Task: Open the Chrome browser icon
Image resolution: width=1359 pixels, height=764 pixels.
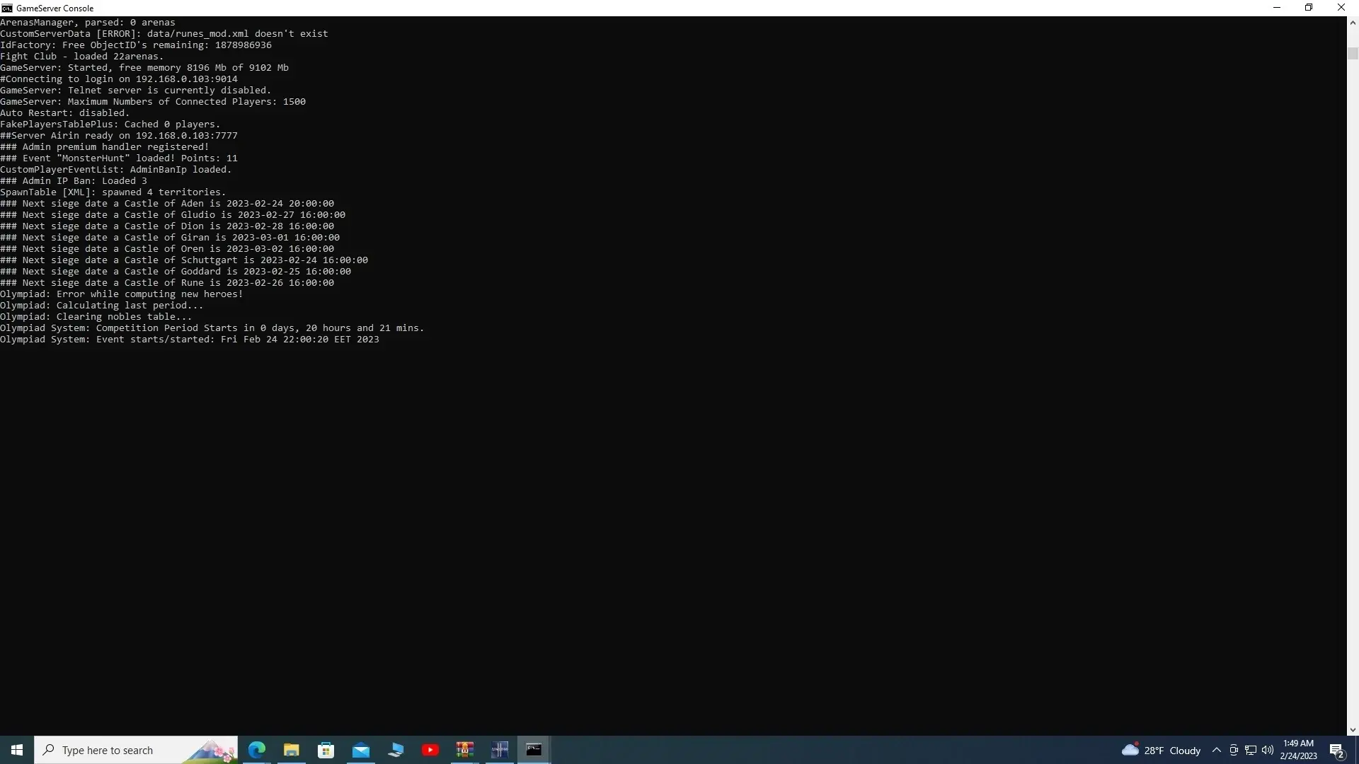Action: coord(258,749)
